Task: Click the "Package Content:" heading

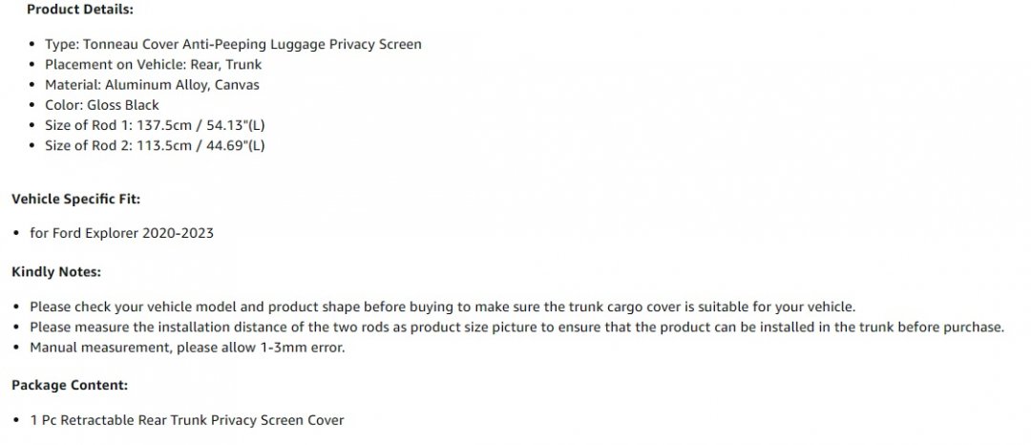Action: tap(70, 385)
